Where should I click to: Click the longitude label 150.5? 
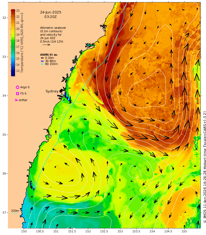(x=40, y=231)
